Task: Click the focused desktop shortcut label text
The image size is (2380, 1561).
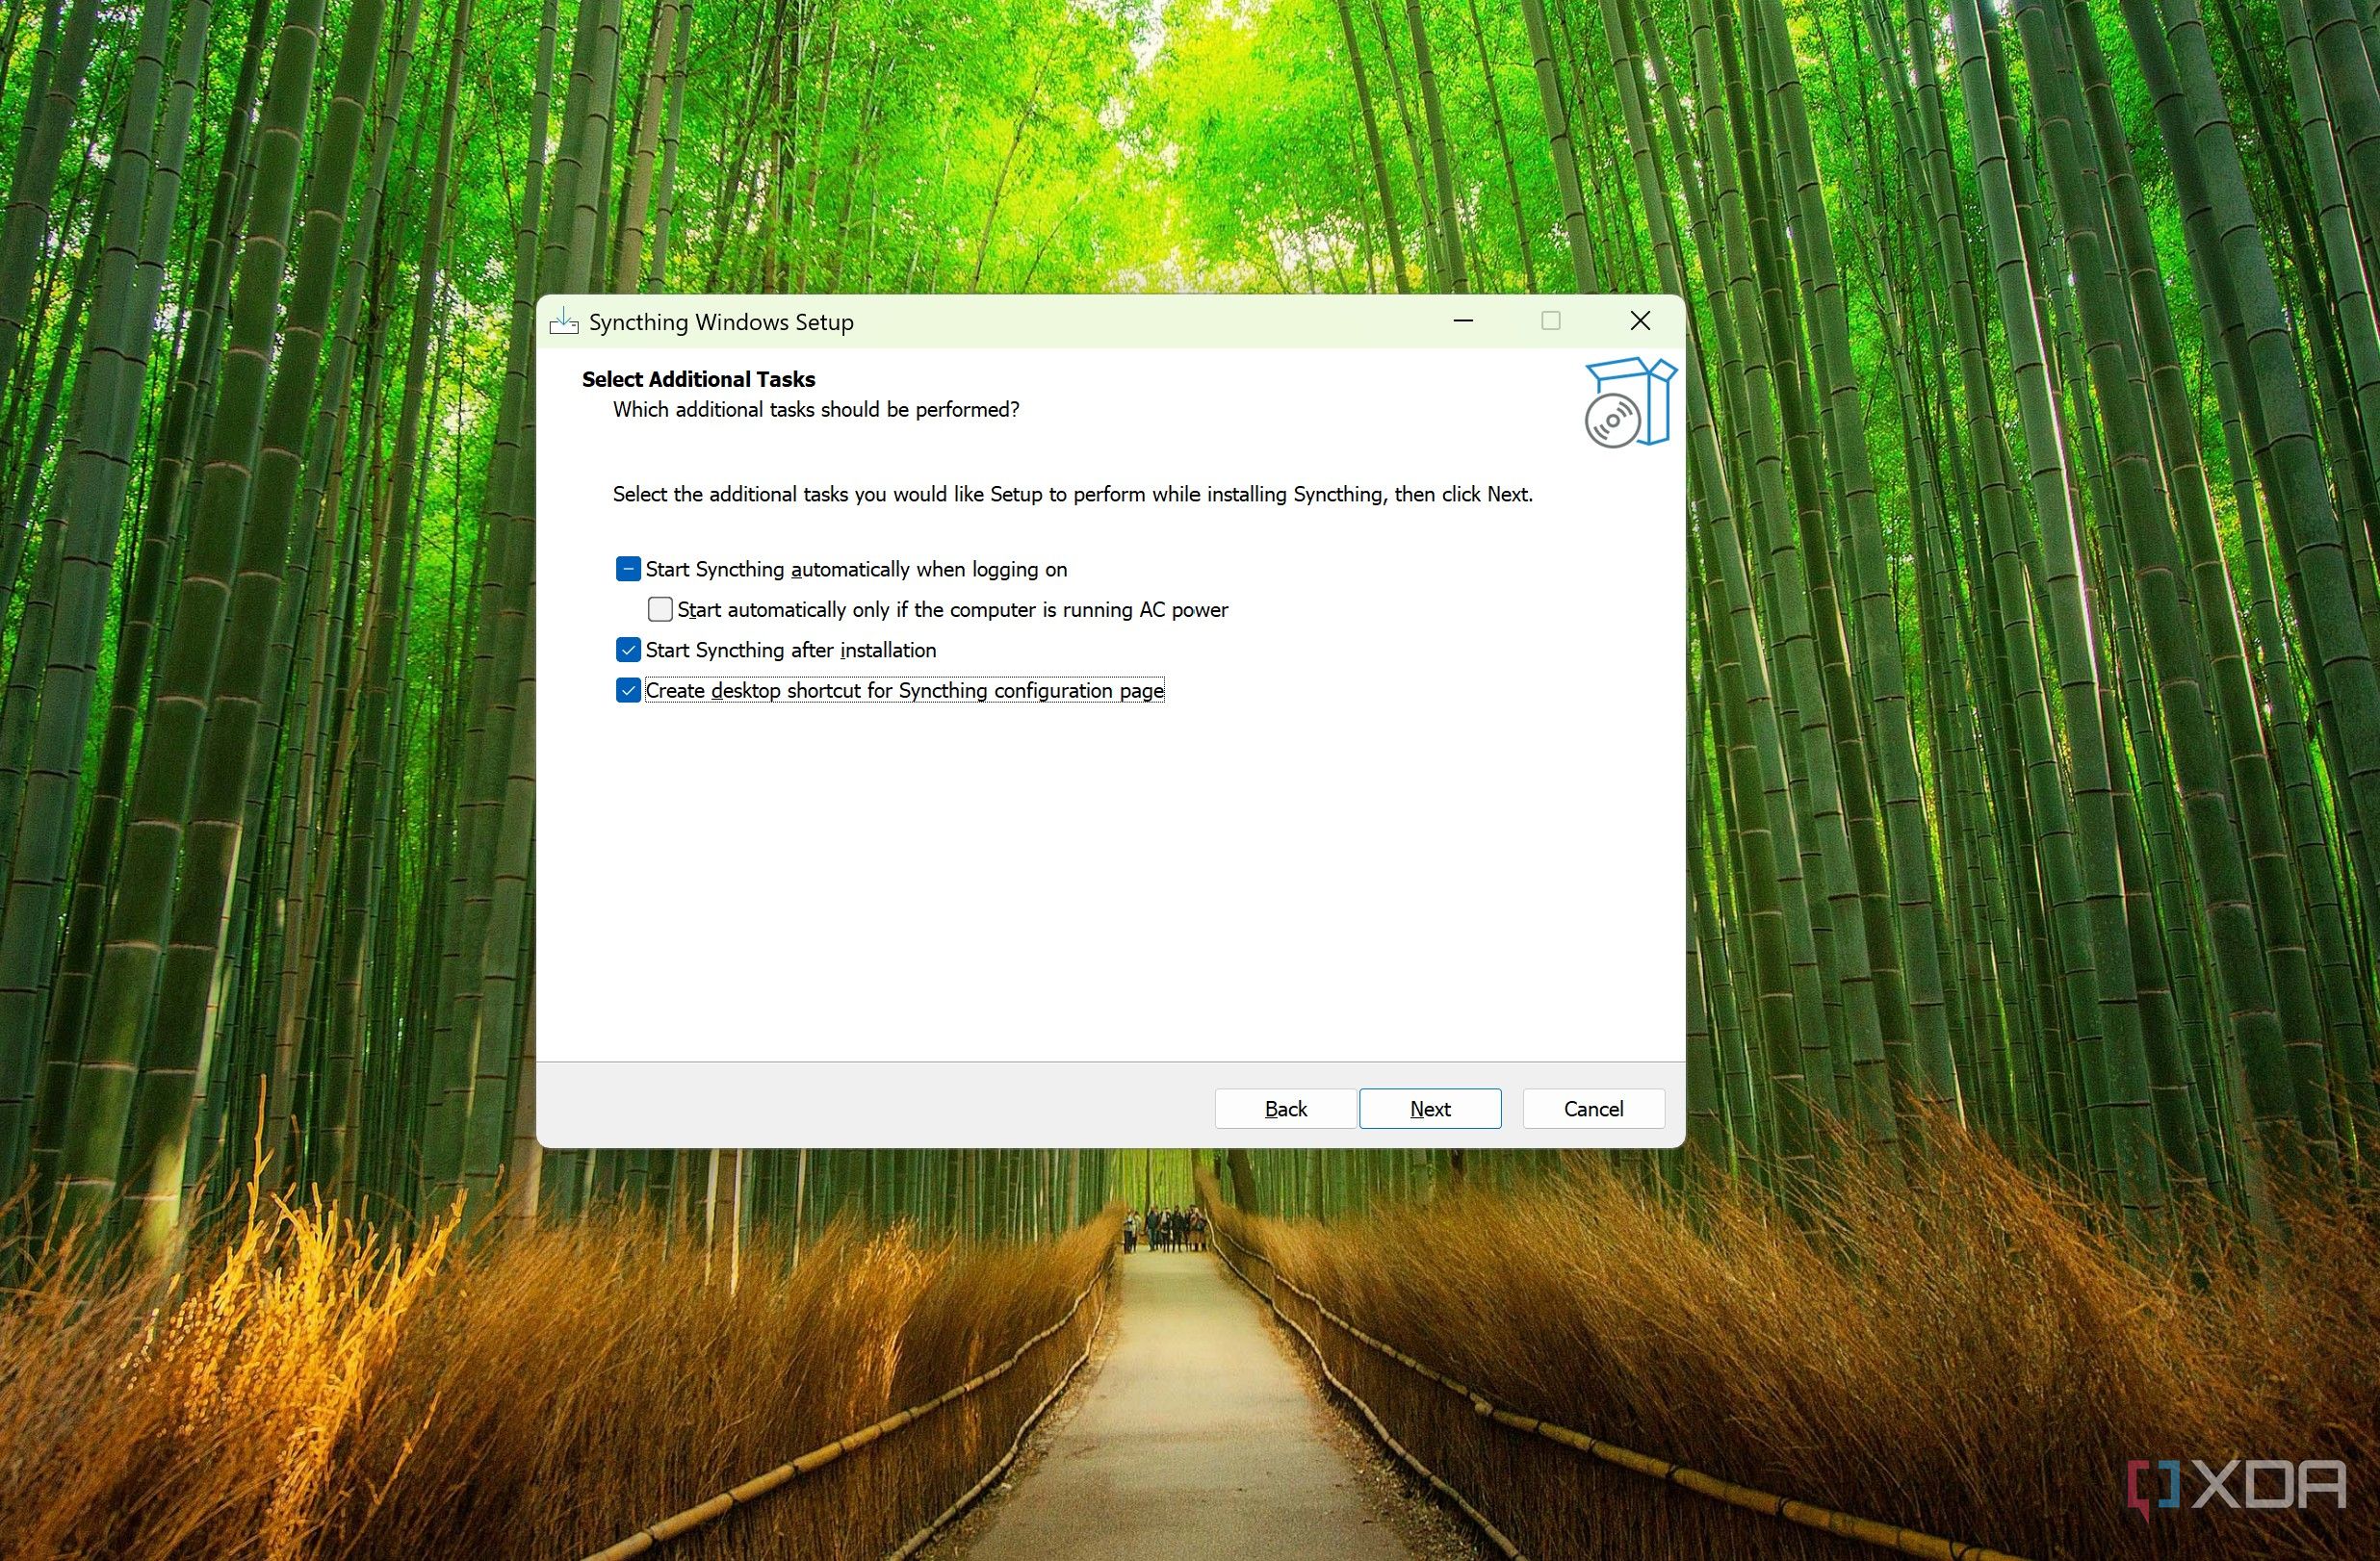Action: (x=904, y=691)
